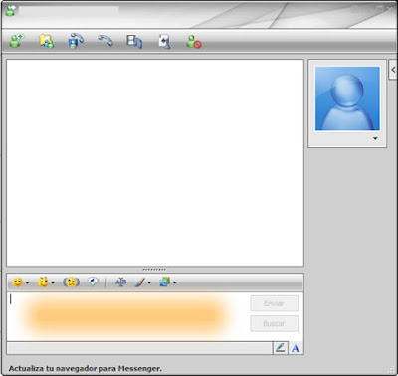Open the emoticons dropdown arrow
Viewport: 398px width, 376px height.
pyautogui.click(x=27, y=283)
